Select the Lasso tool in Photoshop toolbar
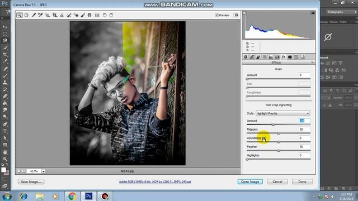Screen dimensions: 358x201 coord(5,41)
